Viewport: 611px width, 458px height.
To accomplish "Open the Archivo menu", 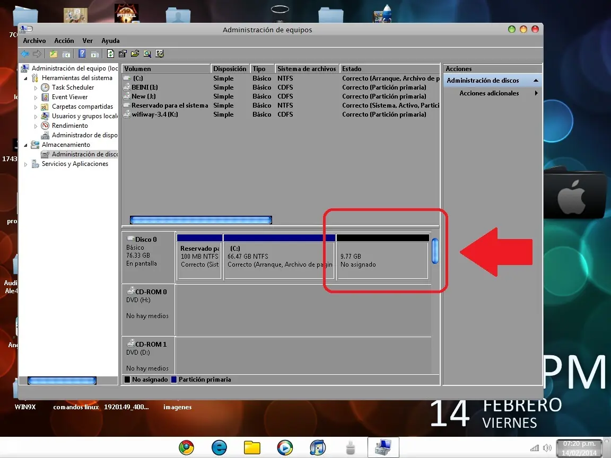I will coord(34,40).
